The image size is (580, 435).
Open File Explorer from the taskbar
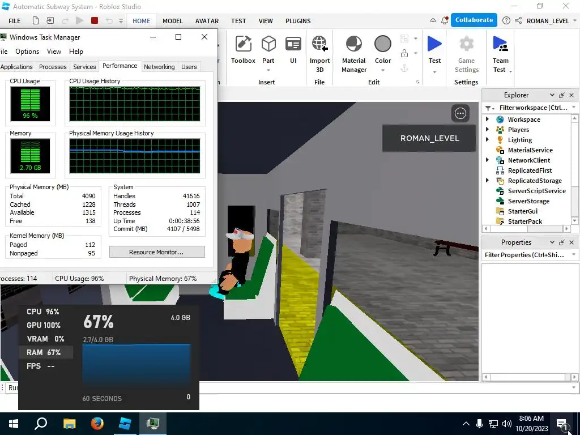pos(69,423)
